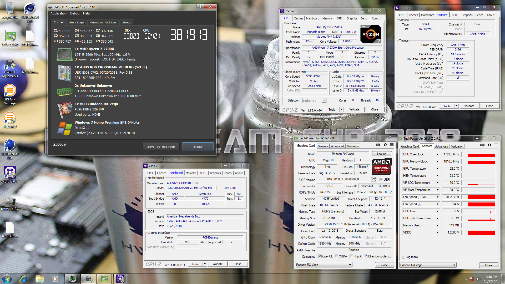Screen dimensions: 505x284
Task: Switch to the SPD tab in the CPU-Z Memory window
Action: pyautogui.click(x=454, y=15)
